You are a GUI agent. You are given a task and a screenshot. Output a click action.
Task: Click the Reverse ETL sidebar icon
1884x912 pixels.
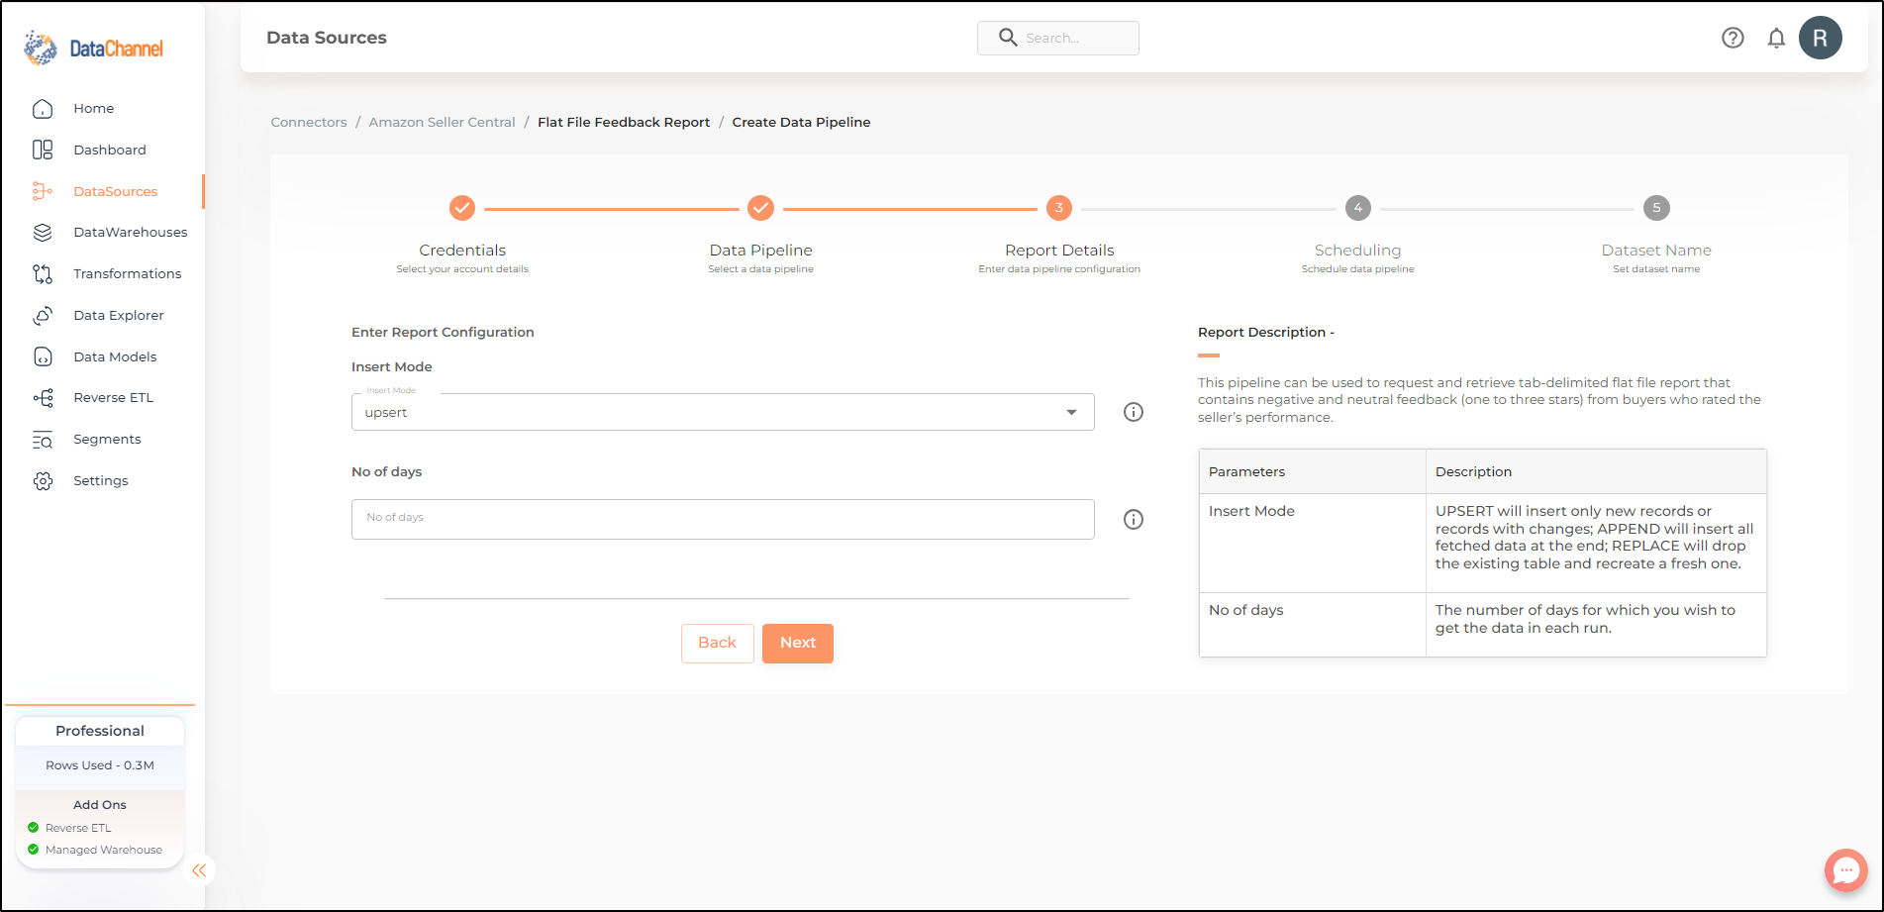click(x=43, y=397)
